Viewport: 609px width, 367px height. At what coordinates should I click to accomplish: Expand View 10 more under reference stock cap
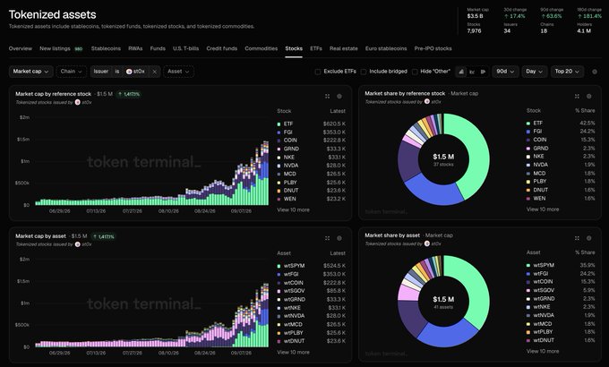tap(293, 209)
